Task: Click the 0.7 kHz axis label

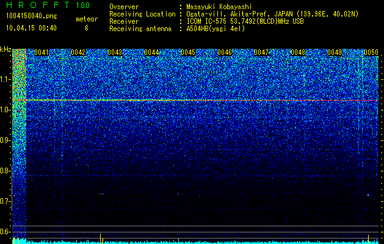Action: coord(5,201)
